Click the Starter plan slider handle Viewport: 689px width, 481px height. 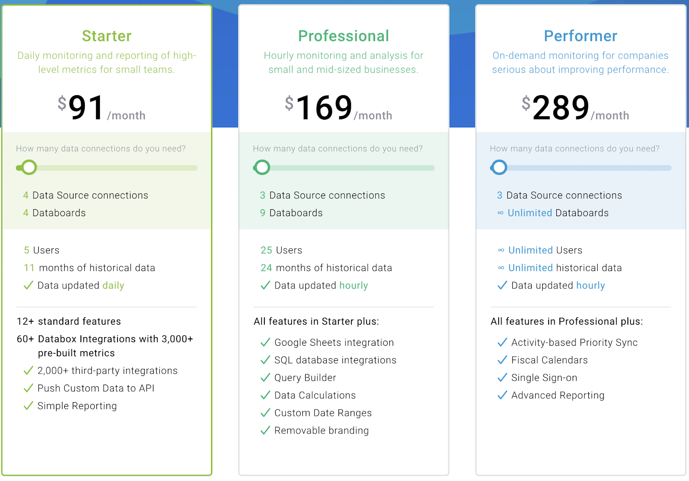tap(29, 168)
